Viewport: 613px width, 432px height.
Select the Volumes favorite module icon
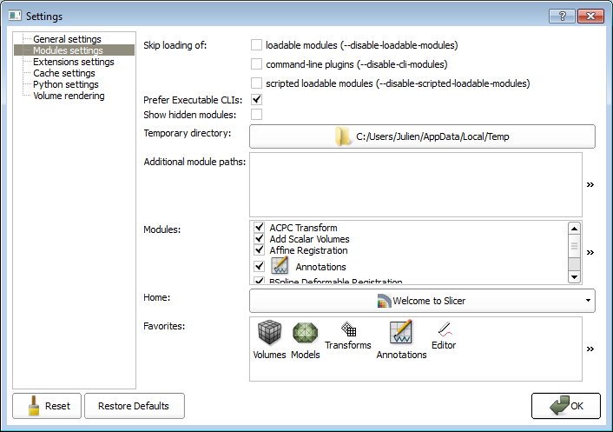click(x=269, y=335)
